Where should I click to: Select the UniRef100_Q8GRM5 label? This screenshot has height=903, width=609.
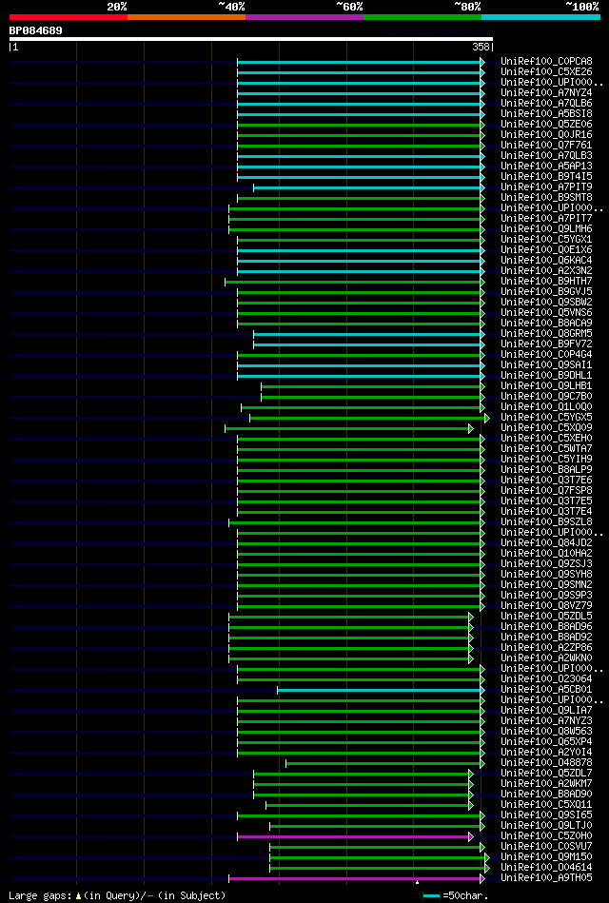546,334
